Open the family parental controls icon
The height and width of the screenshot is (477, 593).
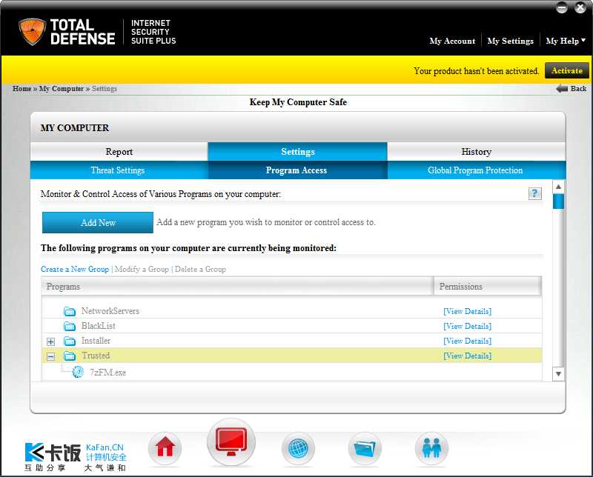pyautogui.click(x=431, y=448)
